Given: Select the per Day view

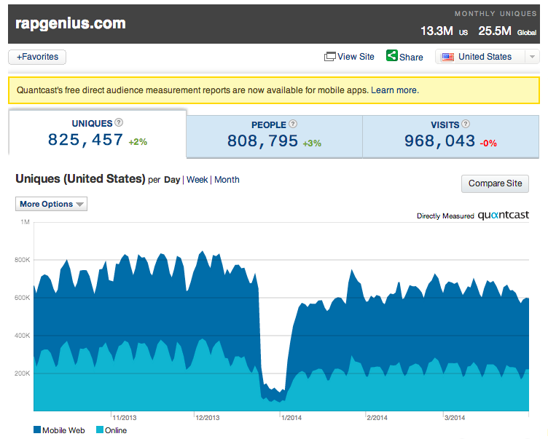Looking at the screenshot, I should point(172,180).
